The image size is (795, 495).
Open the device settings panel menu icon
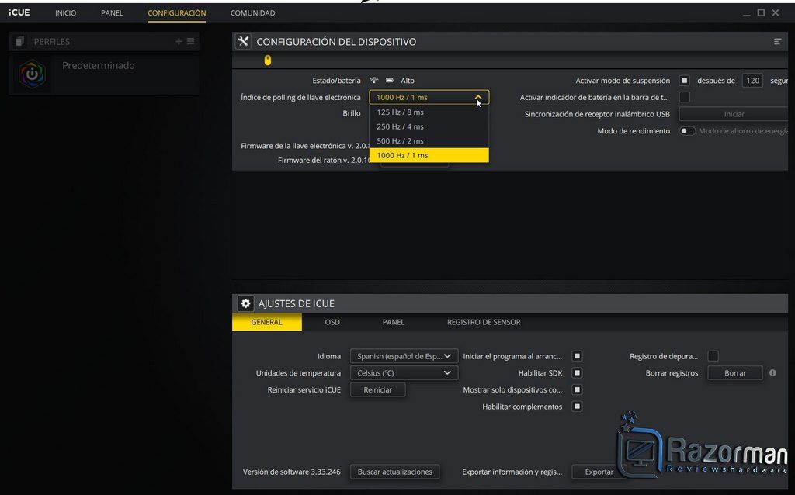click(x=777, y=42)
